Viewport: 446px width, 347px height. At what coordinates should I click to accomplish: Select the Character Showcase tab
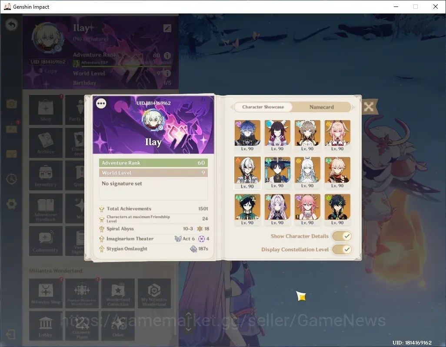point(263,107)
